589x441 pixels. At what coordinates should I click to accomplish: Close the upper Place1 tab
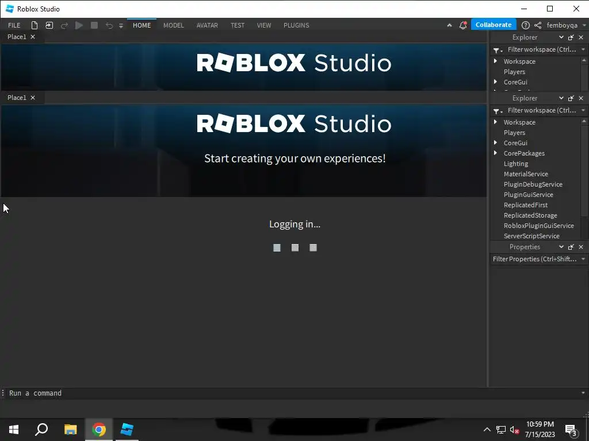(33, 37)
